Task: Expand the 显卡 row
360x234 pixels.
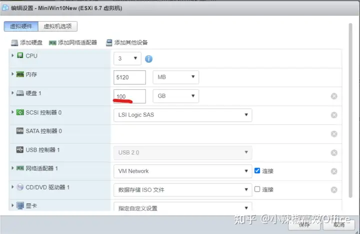Action: (12, 205)
